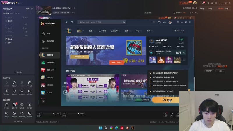Select League of Legends in WeGame sidebar
This screenshot has width=233, height=131.
tap(50, 55)
